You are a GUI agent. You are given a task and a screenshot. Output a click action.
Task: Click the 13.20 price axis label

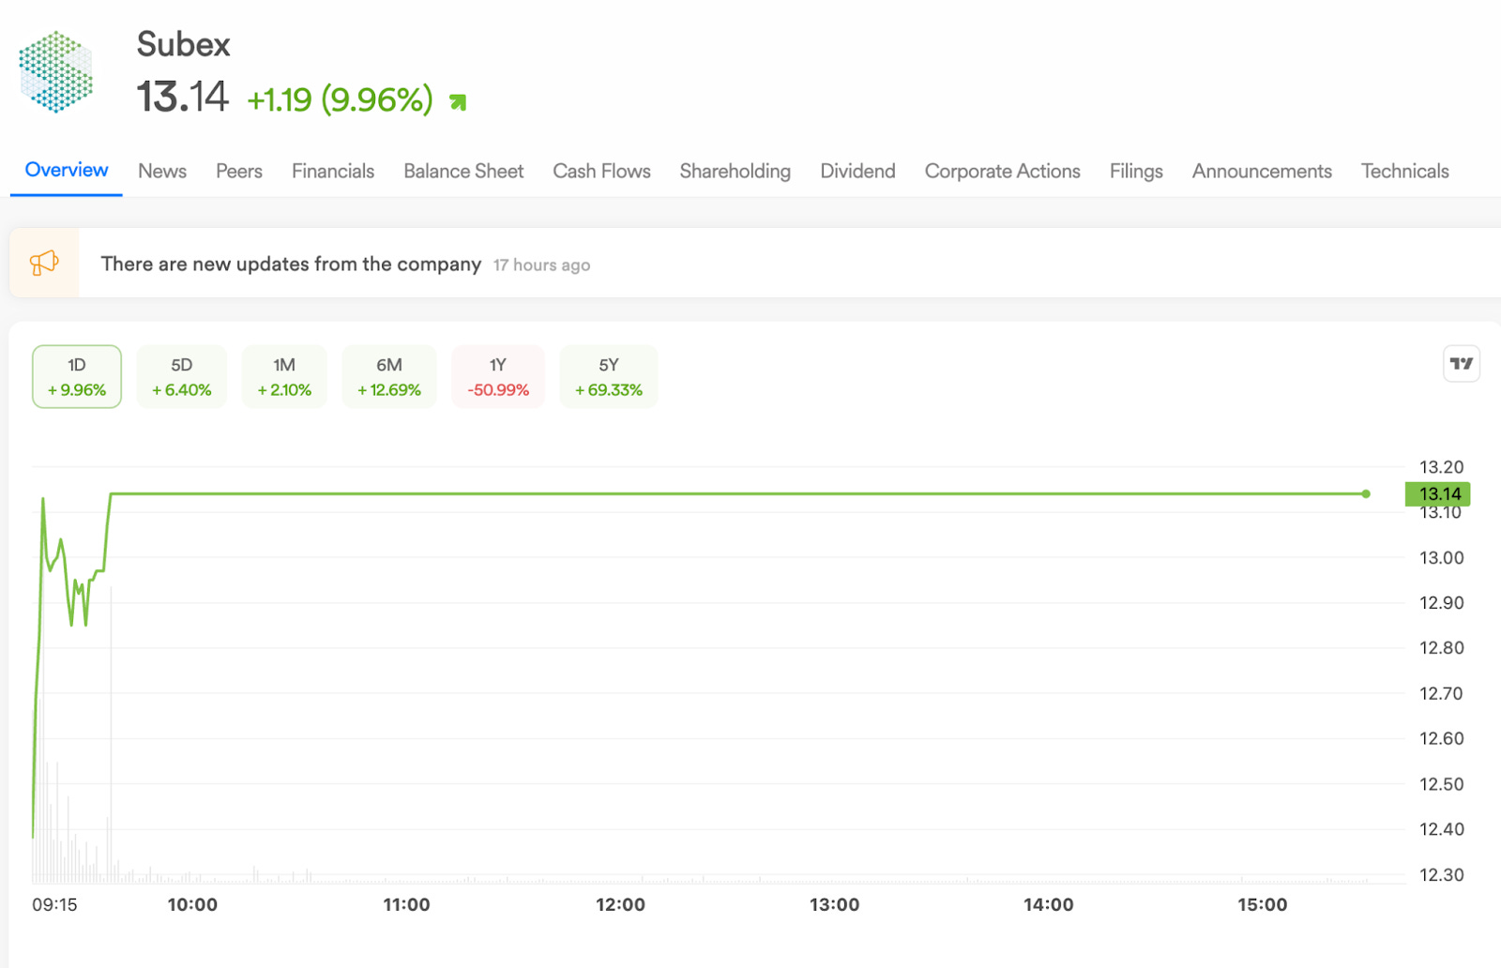point(1441,467)
